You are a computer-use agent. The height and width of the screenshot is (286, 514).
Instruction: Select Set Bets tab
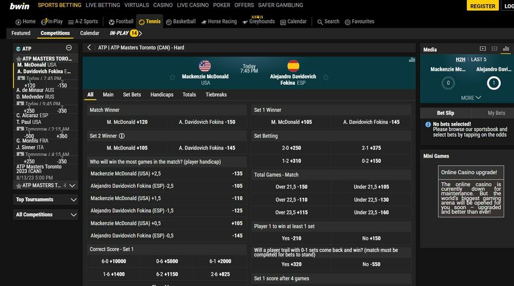[x=132, y=94]
